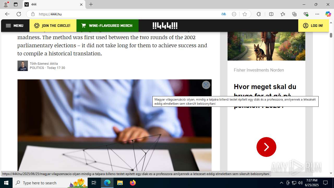The height and width of the screenshot is (188, 334).
Task: Click author name Tóth-Szenesi Attila
Action: tap(44, 64)
